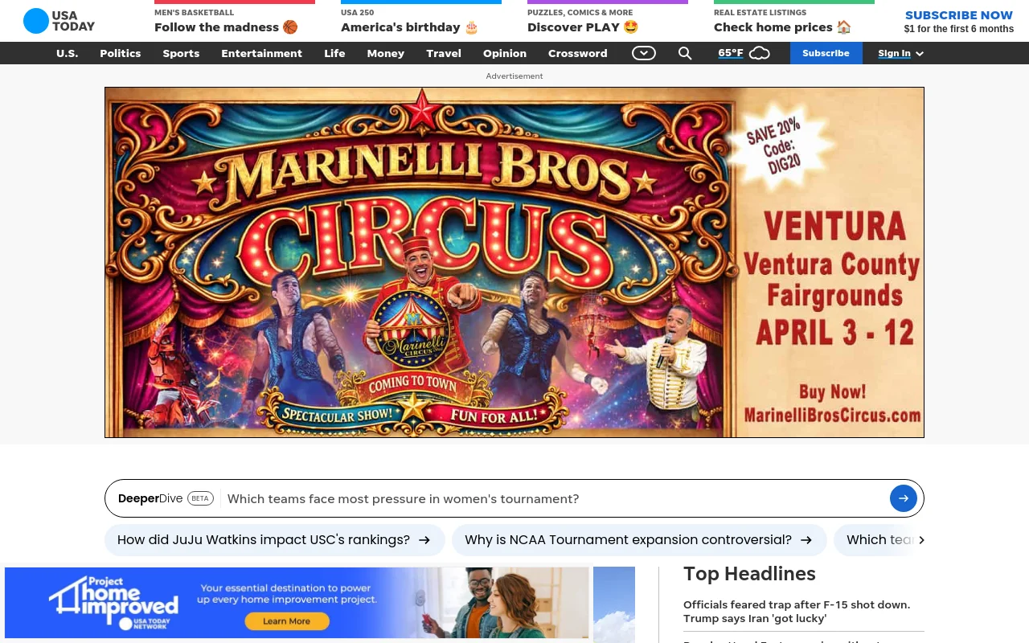Open the Entertainment section
The width and height of the screenshot is (1029, 643).
click(262, 53)
